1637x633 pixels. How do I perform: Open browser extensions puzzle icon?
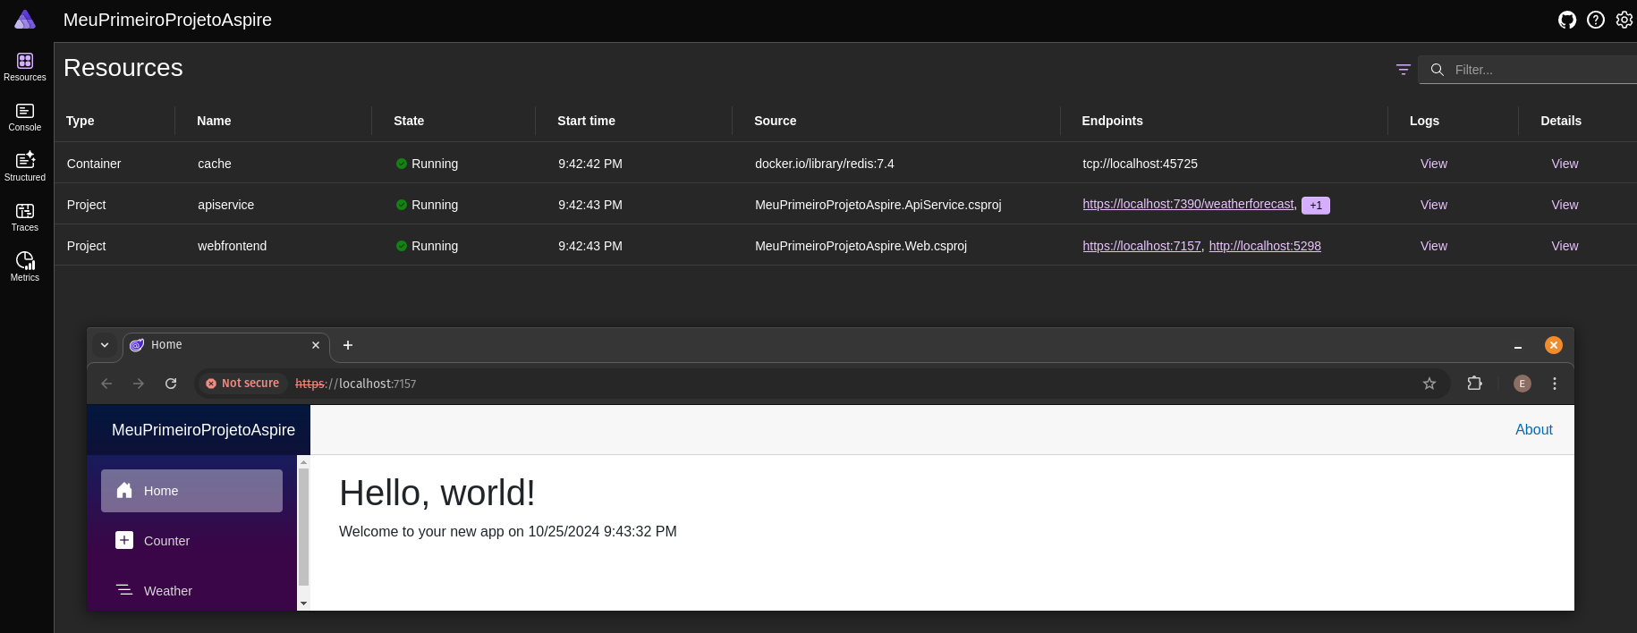click(x=1475, y=384)
